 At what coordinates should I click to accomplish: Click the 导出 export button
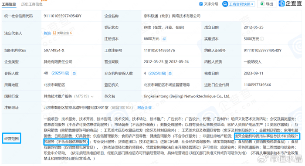(x=267, y=4)
